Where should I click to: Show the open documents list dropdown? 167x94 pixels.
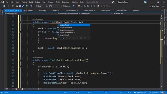tap(162, 11)
